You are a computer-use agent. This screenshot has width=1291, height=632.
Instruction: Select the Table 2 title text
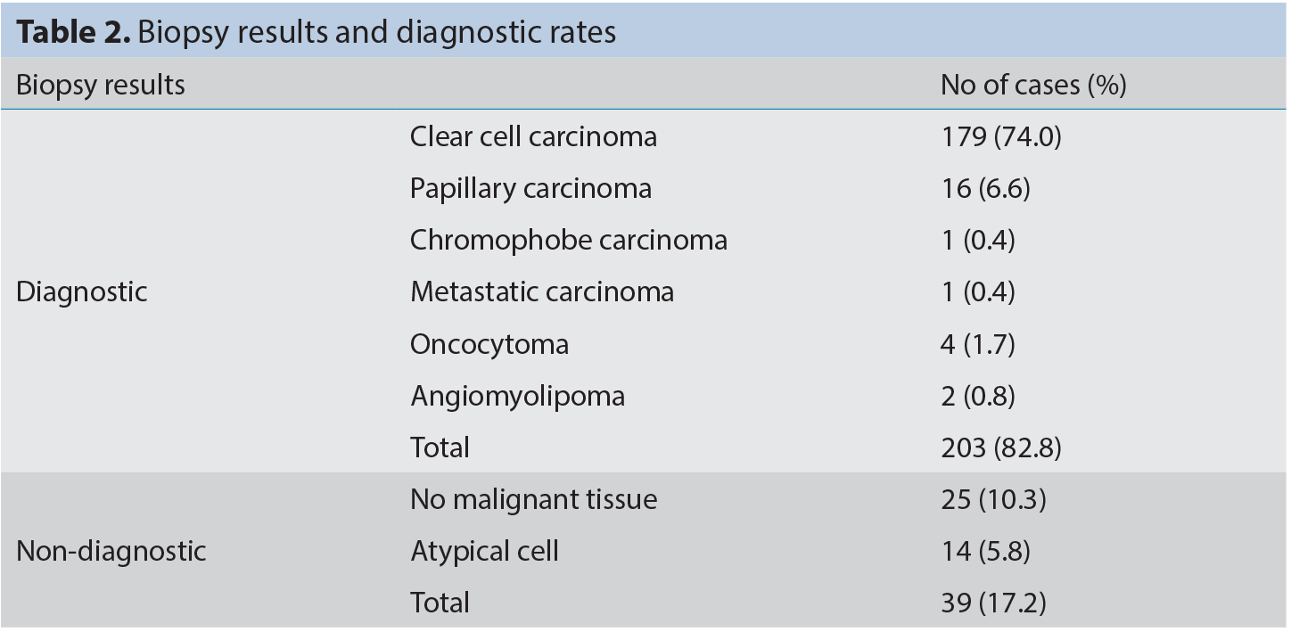point(317,31)
